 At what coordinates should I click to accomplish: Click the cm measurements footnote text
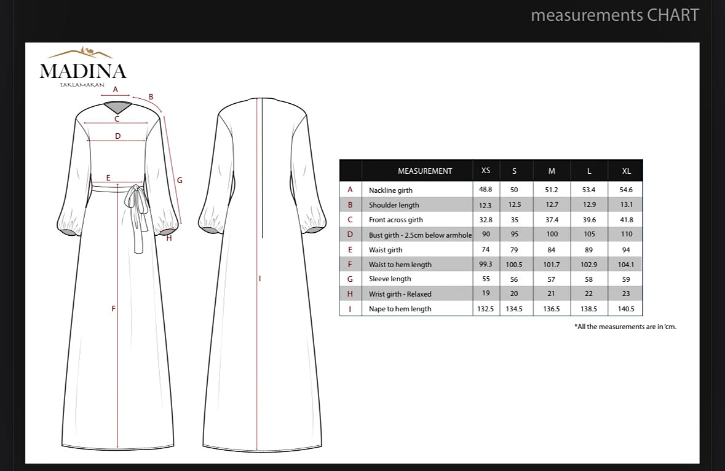coord(623,327)
